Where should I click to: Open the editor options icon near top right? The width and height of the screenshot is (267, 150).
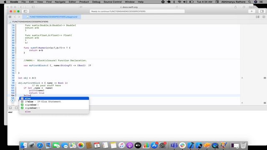click(x=258, y=17)
